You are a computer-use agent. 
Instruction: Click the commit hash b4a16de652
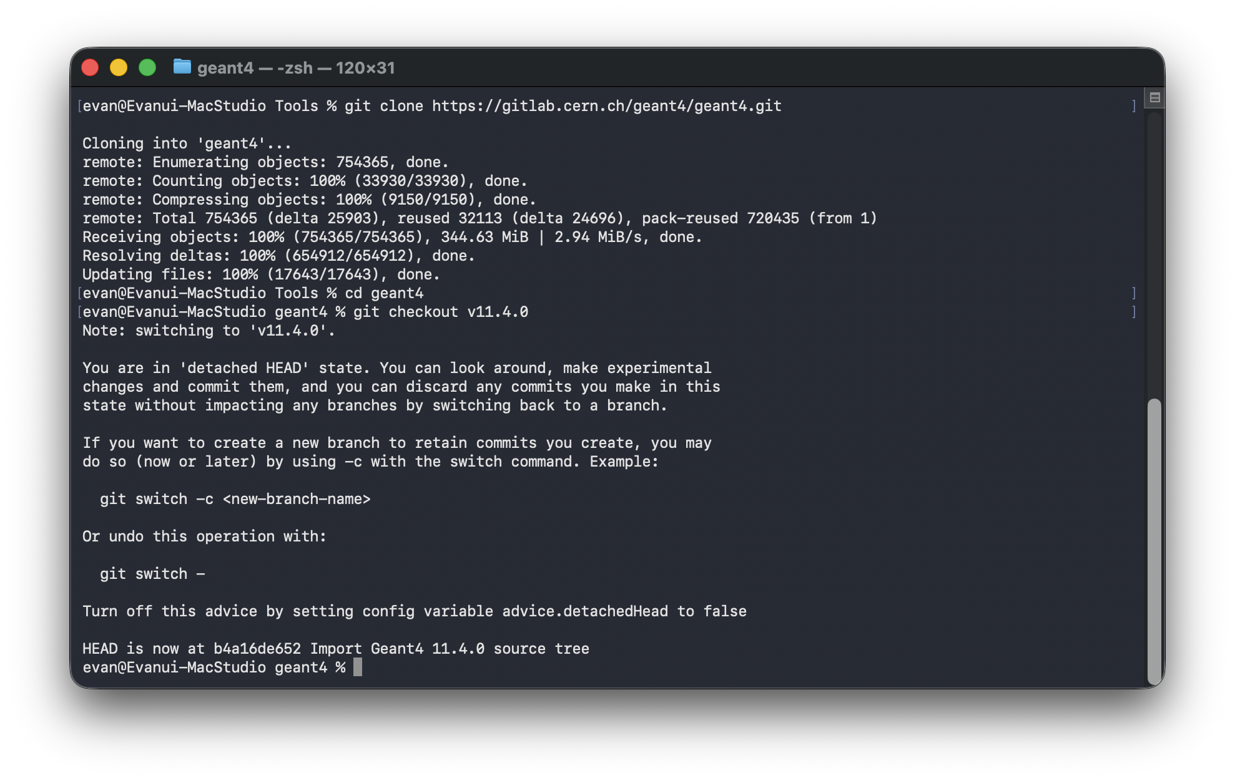pyautogui.click(x=257, y=649)
